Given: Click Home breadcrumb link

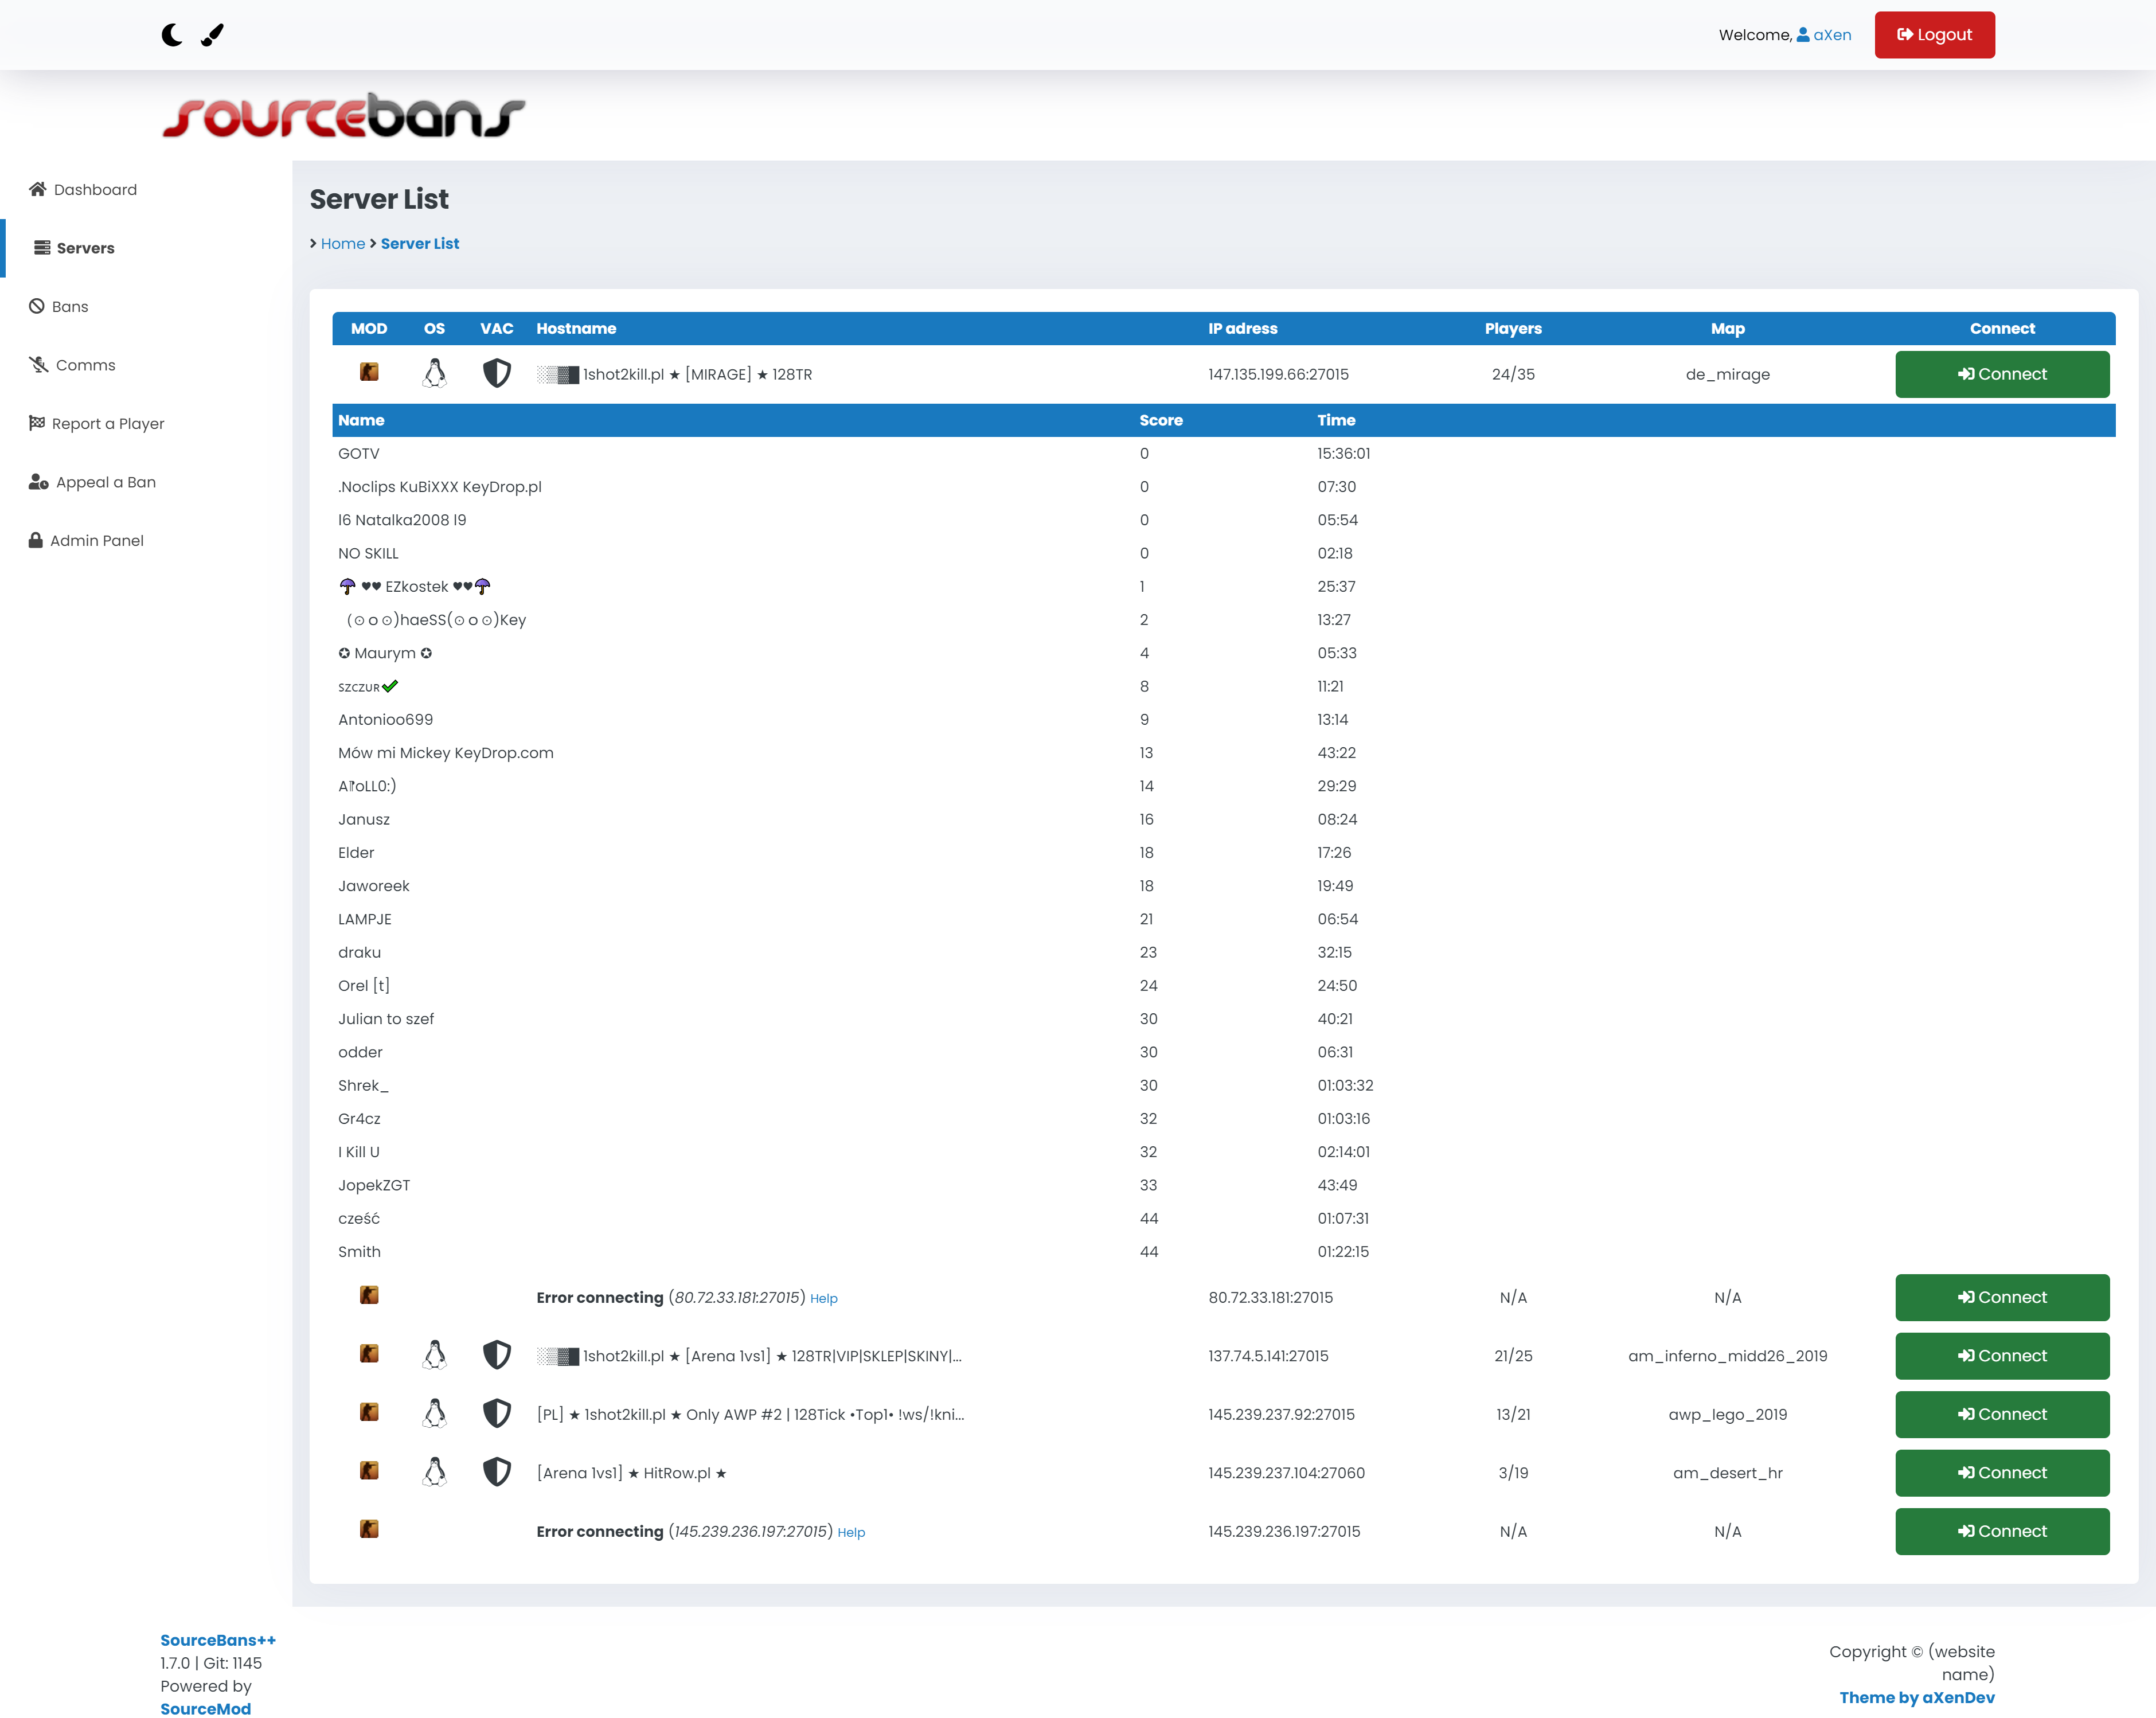Looking at the screenshot, I should tap(342, 244).
